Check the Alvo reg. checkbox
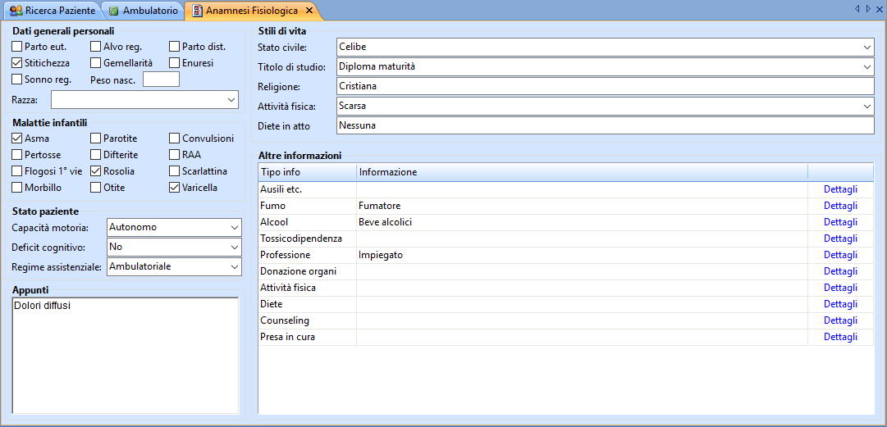Viewport: 887px width, 427px height. 96,47
